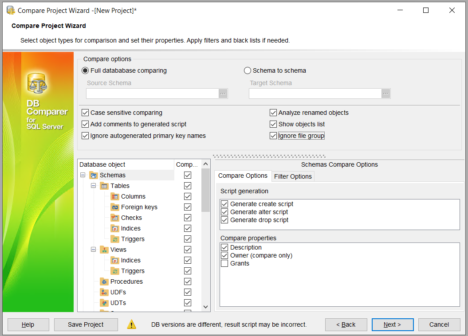Collapse the Views tree node
The height and width of the screenshot is (336, 468).
click(93, 250)
